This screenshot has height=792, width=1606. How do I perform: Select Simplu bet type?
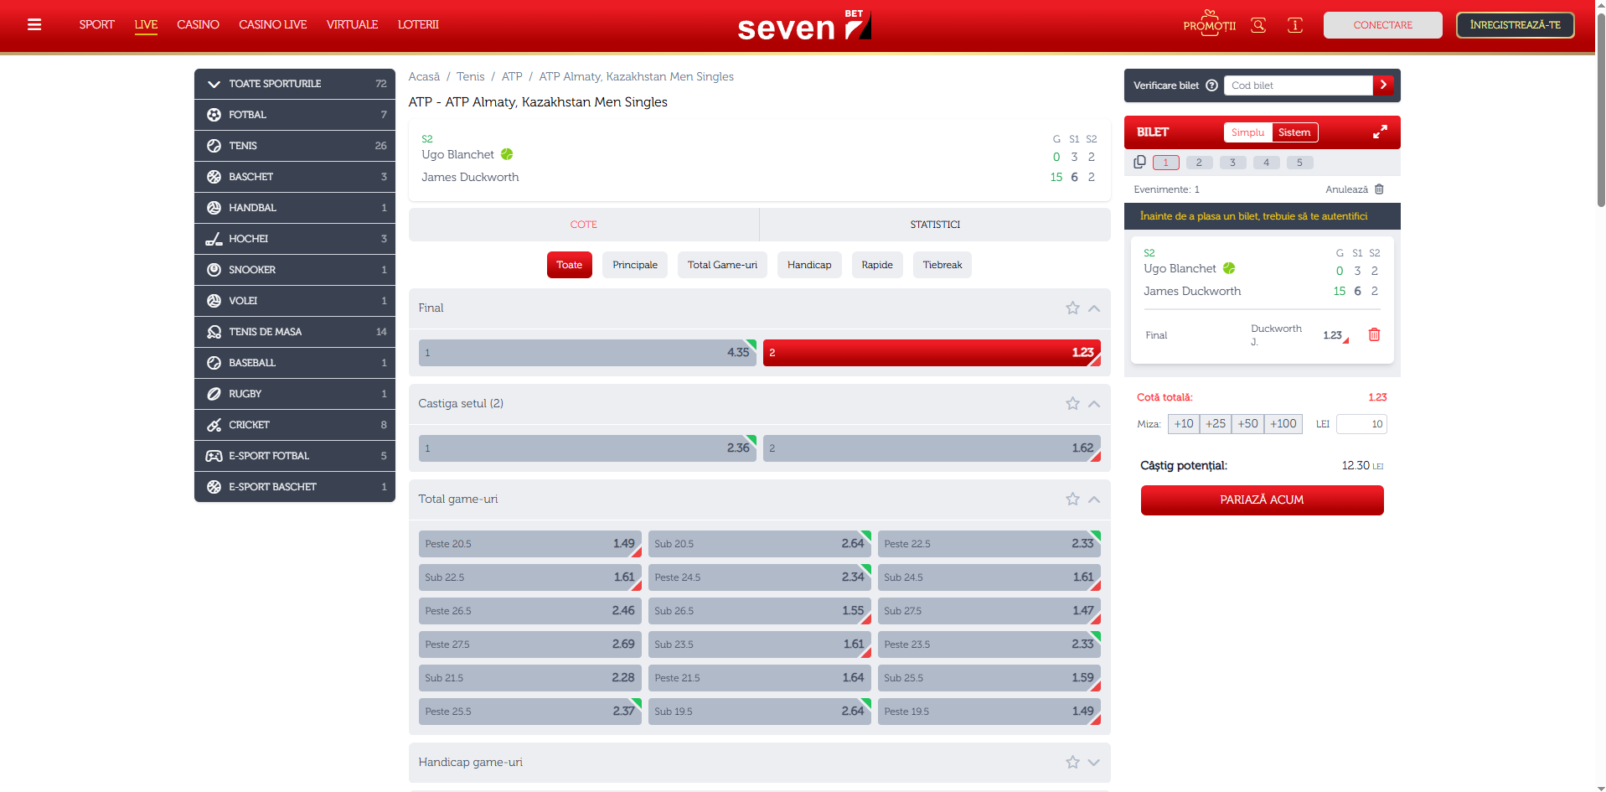click(x=1247, y=132)
